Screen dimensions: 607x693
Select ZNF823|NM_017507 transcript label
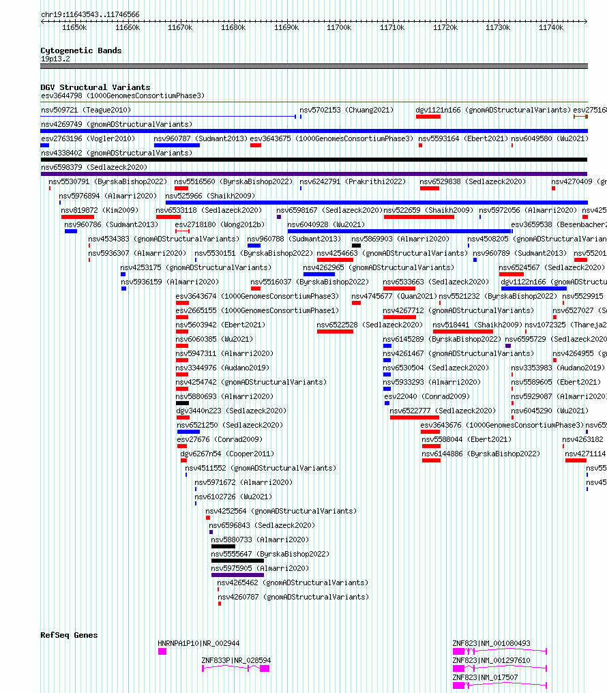point(485,677)
